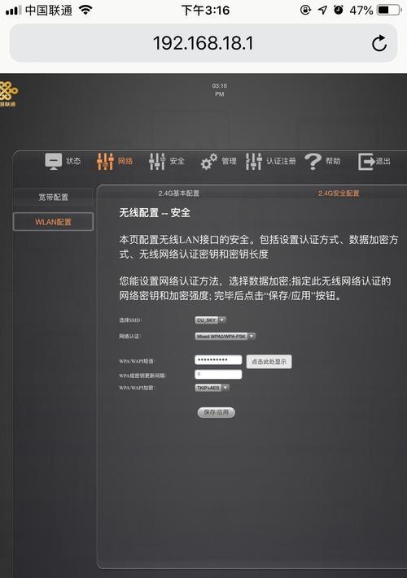The image size is (407, 578).
Task: Select the 网络 network sliders icon
Action: tap(105, 161)
